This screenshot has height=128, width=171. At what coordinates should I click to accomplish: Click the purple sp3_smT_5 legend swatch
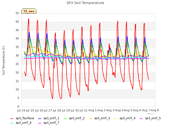tap(141, 118)
